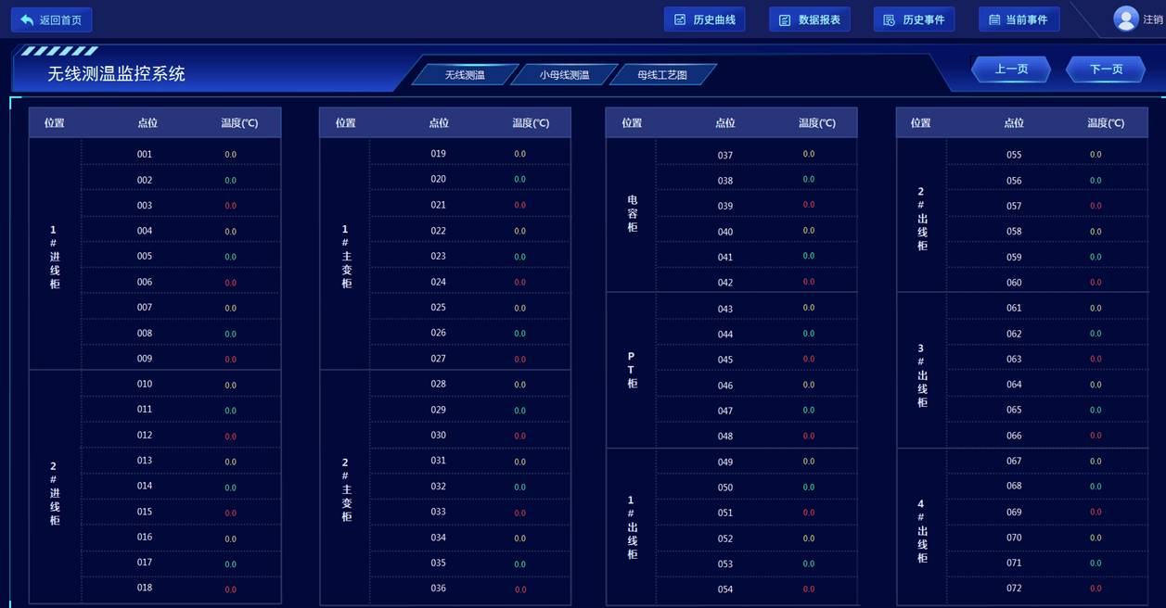The height and width of the screenshot is (608, 1166).
Task: Click point 066 in the table
Action: pyautogui.click(x=1014, y=436)
